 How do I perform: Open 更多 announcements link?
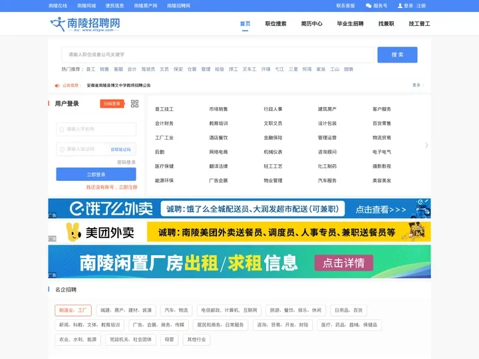click(418, 85)
